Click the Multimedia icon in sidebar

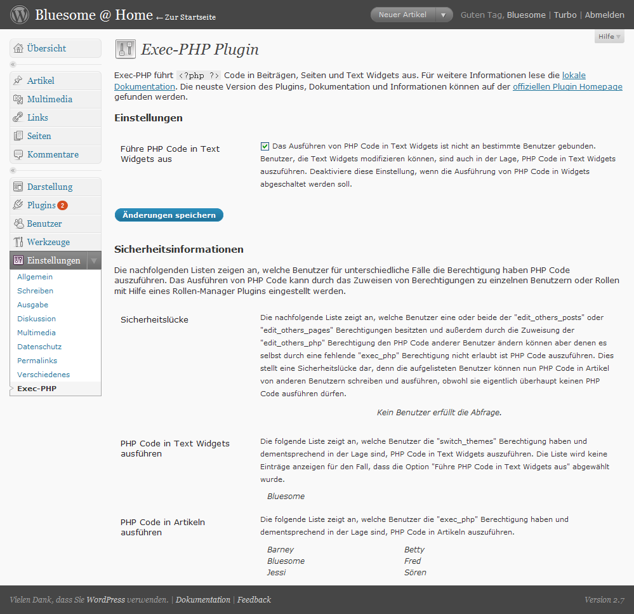18,99
